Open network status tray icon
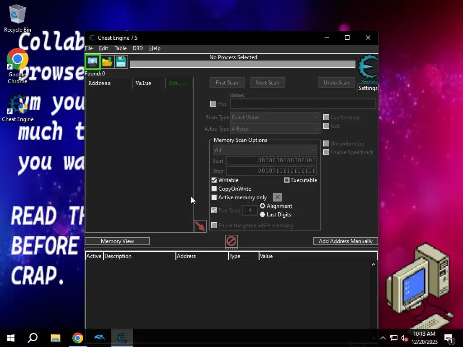 pyautogui.click(x=394, y=338)
